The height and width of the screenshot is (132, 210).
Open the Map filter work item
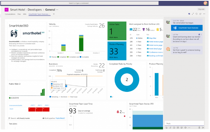pyautogui.click(x=153, y=38)
